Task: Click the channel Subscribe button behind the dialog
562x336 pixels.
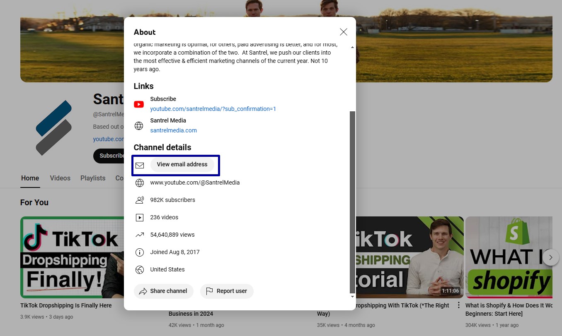Action: (109, 156)
